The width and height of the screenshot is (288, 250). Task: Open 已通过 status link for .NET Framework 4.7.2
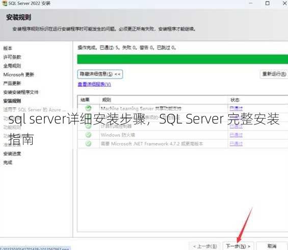coord(236,144)
